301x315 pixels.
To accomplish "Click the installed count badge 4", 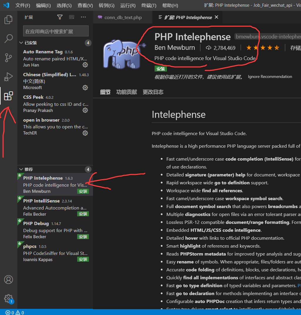I will pyautogui.click(x=88, y=43).
